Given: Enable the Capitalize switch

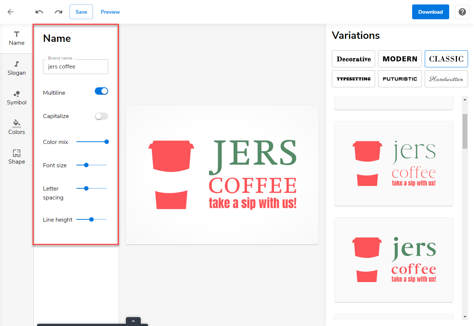Looking at the screenshot, I should (101, 116).
